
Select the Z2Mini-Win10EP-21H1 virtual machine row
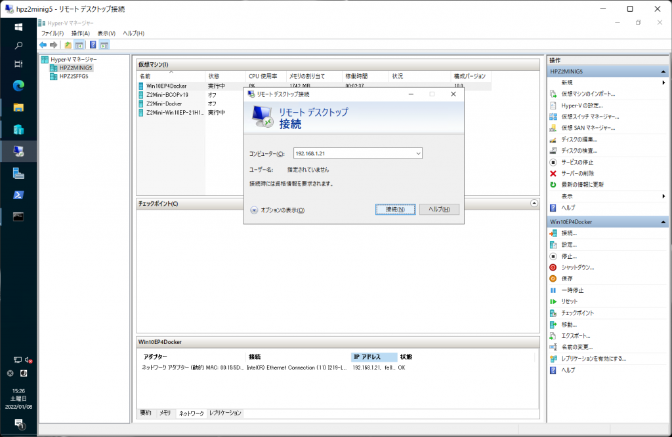191,113
